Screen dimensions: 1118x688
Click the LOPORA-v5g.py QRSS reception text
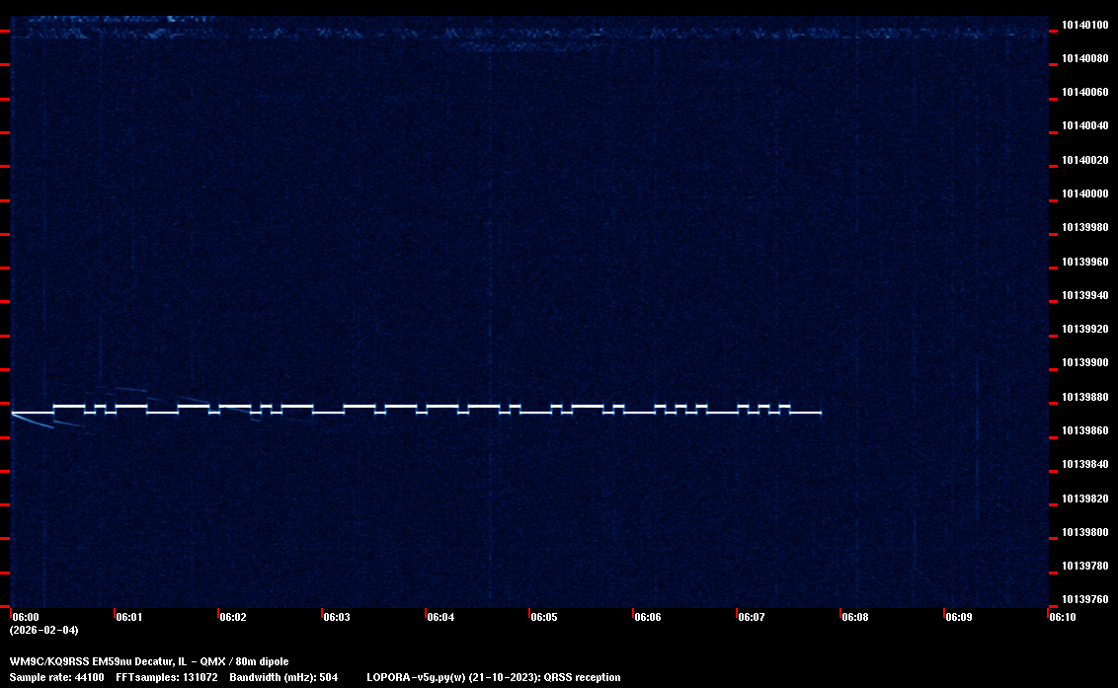pyautogui.click(x=493, y=677)
